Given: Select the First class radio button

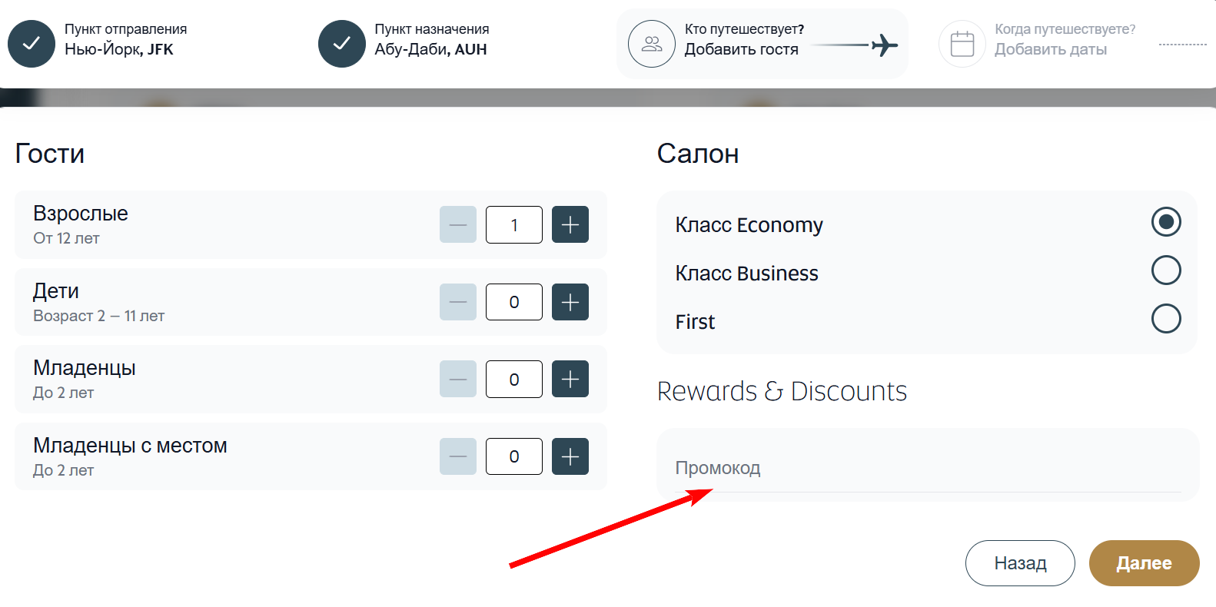Looking at the screenshot, I should click(1165, 319).
